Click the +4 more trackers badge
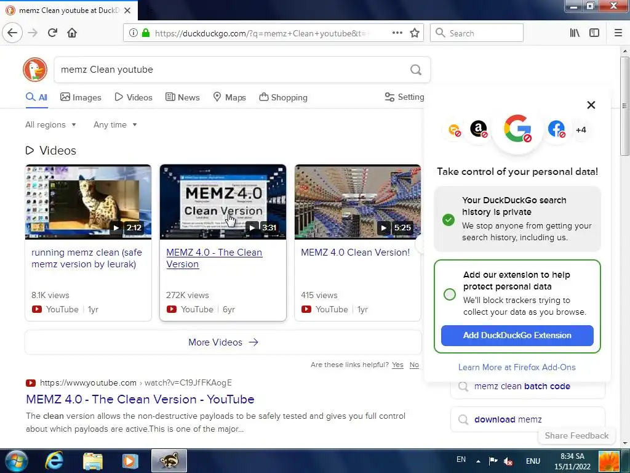 pos(581,130)
